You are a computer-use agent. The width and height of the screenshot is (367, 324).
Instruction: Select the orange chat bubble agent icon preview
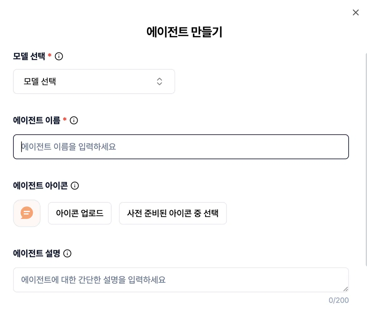click(x=27, y=213)
